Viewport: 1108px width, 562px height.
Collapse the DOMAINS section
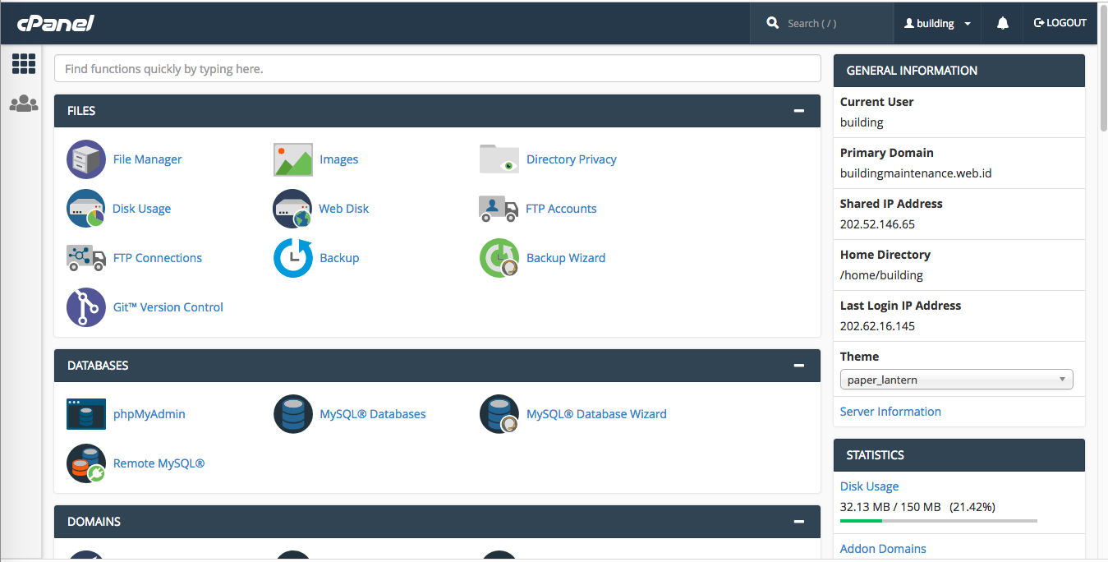coord(799,522)
